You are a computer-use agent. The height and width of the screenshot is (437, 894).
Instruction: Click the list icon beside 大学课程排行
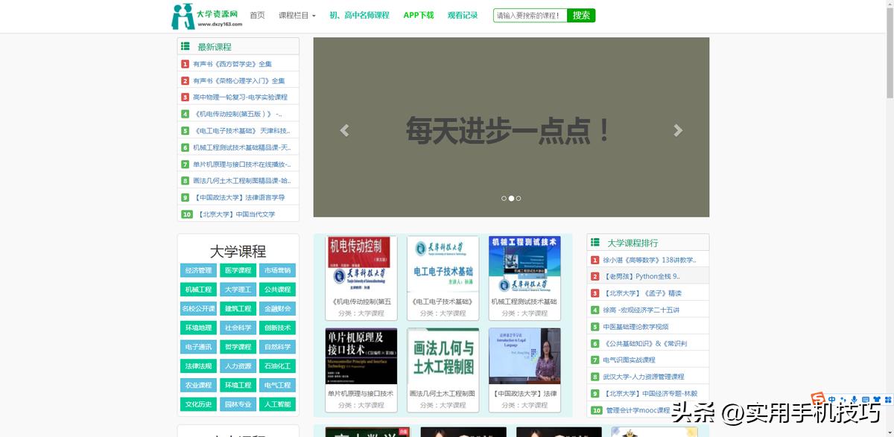[594, 241]
